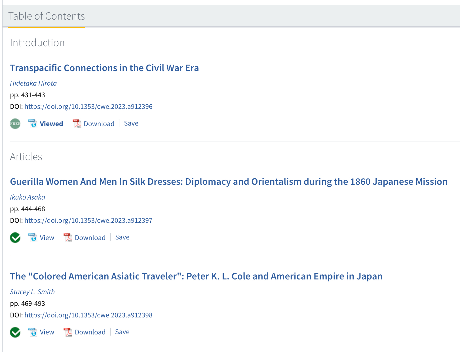Click the PDF icon for Guerilla Women article
Image resolution: width=460 pixels, height=352 pixels.
point(68,238)
